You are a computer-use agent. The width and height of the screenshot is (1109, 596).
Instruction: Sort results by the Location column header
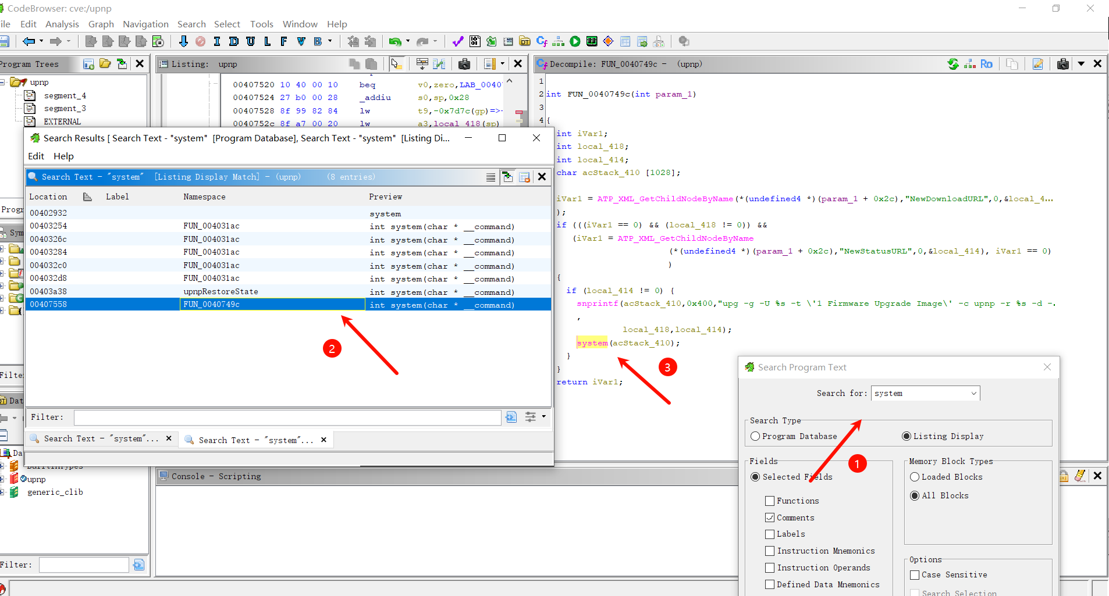pyautogui.click(x=48, y=197)
